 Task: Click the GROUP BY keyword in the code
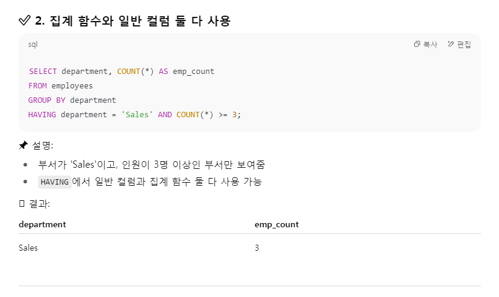tap(47, 100)
